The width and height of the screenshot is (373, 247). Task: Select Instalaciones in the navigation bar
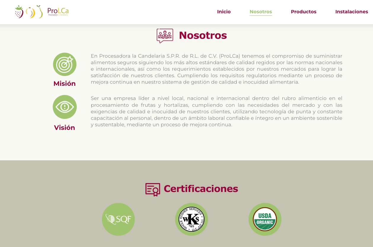[x=352, y=12]
